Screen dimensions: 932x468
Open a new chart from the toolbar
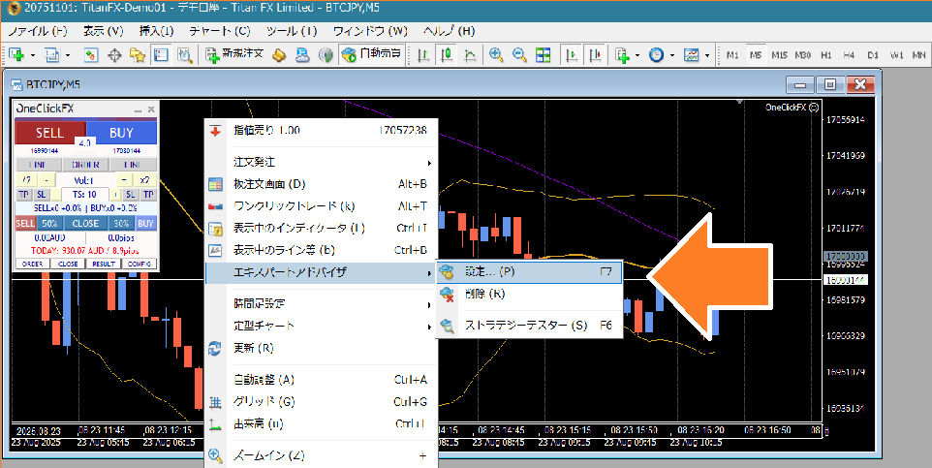[x=16, y=55]
